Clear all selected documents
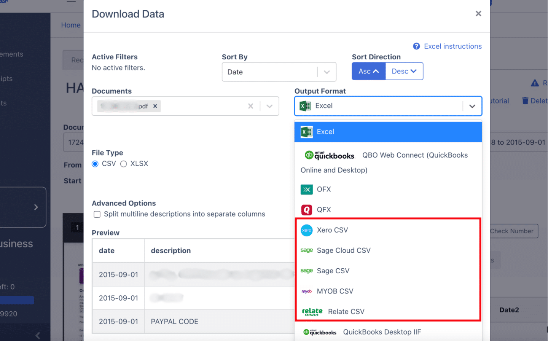The height and width of the screenshot is (341, 548). tap(250, 106)
